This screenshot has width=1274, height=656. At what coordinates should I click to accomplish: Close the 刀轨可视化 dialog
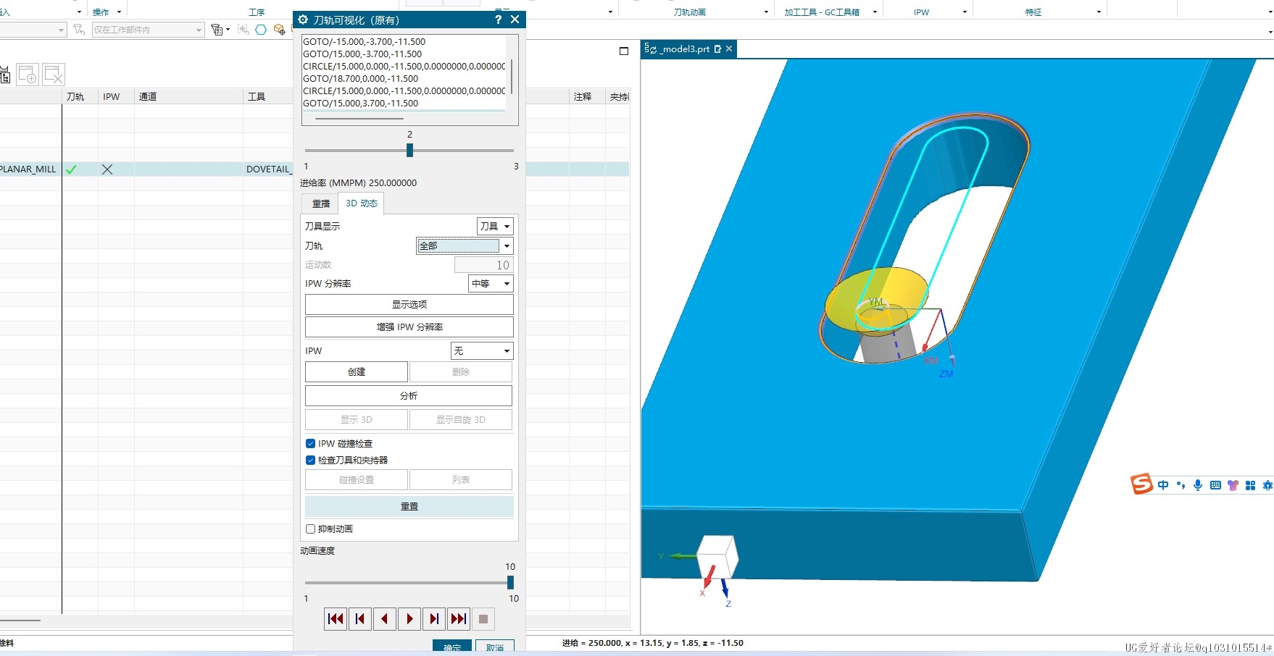515,20
